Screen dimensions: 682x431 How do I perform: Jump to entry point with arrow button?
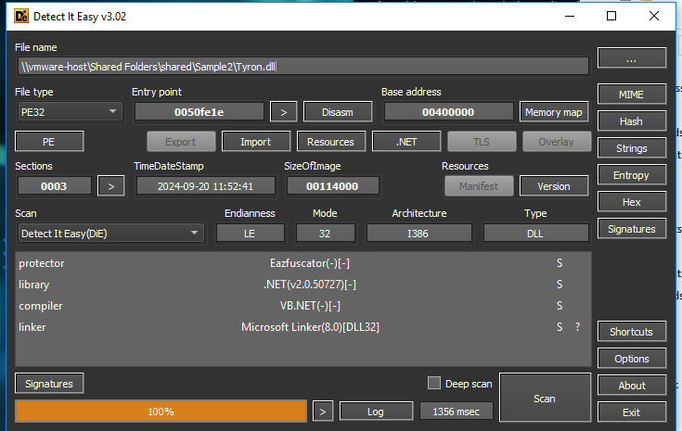click(x=284, y=112)
